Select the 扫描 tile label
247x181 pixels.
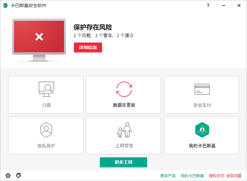click(x=46, y=105)
